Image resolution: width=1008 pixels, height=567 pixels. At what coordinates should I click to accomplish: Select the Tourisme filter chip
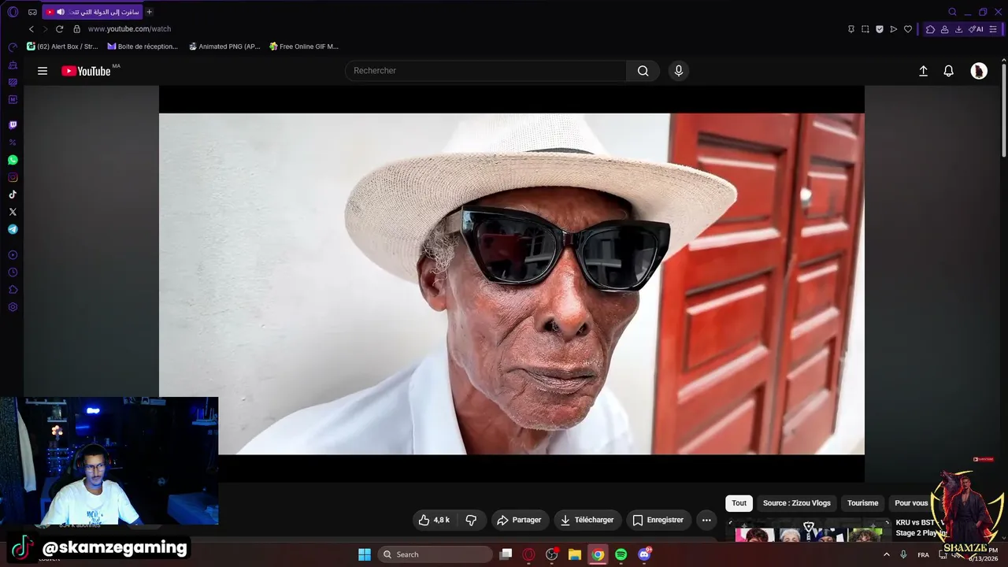coord(862,503)
